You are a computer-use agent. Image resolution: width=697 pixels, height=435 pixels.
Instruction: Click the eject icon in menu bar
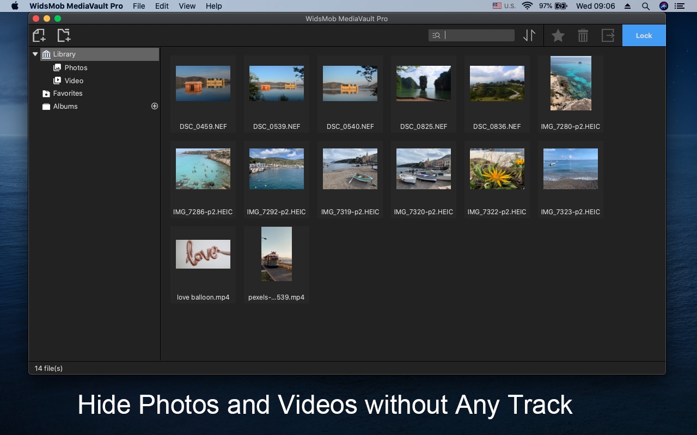(x=627, y=6)
